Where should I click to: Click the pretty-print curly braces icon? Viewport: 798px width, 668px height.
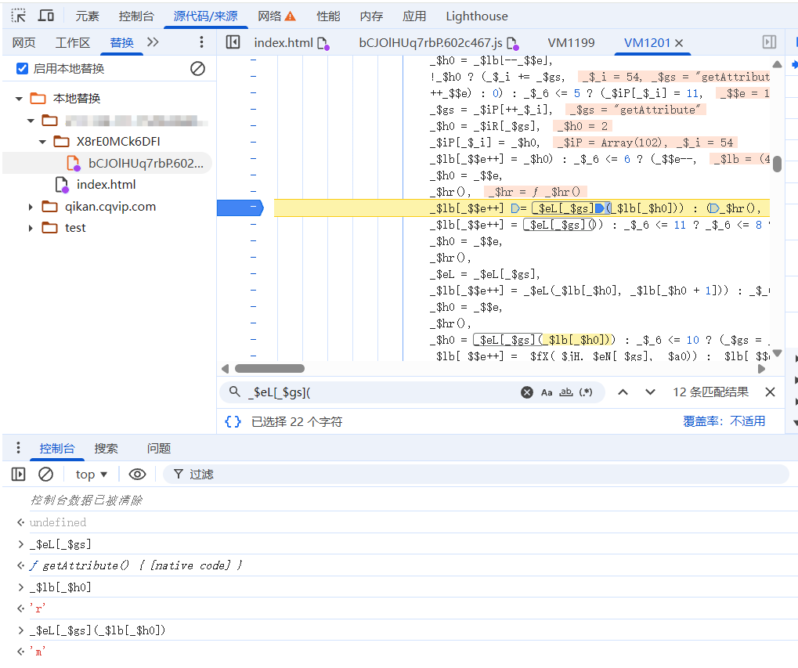point(233,421)
